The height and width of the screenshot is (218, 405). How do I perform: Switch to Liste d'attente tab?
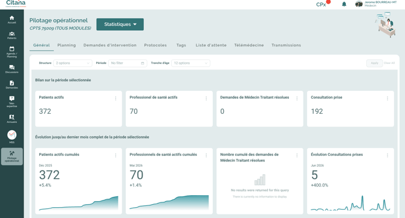211,45
